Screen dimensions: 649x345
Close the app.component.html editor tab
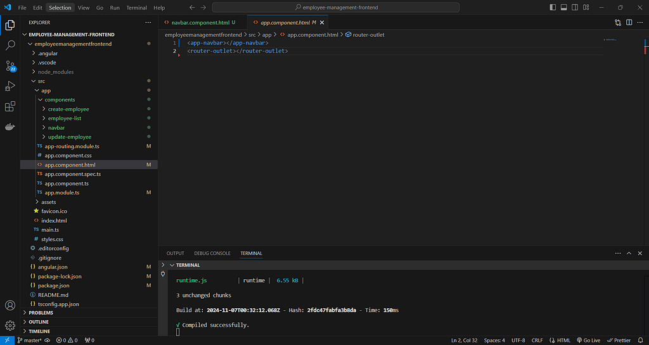tap(322, 23)
